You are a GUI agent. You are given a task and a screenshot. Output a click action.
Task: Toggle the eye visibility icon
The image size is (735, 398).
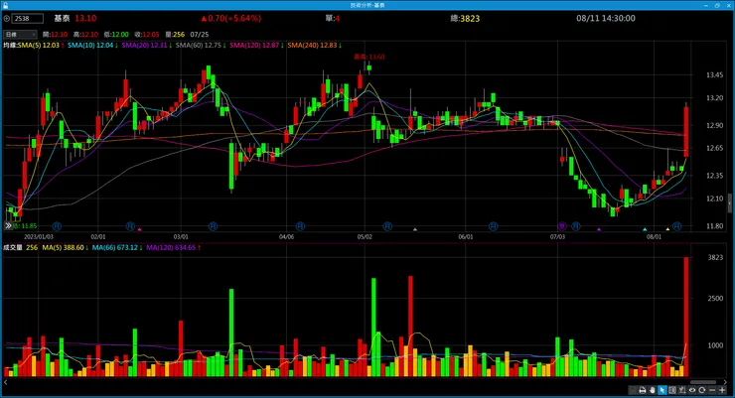click(x=692, y=390)
